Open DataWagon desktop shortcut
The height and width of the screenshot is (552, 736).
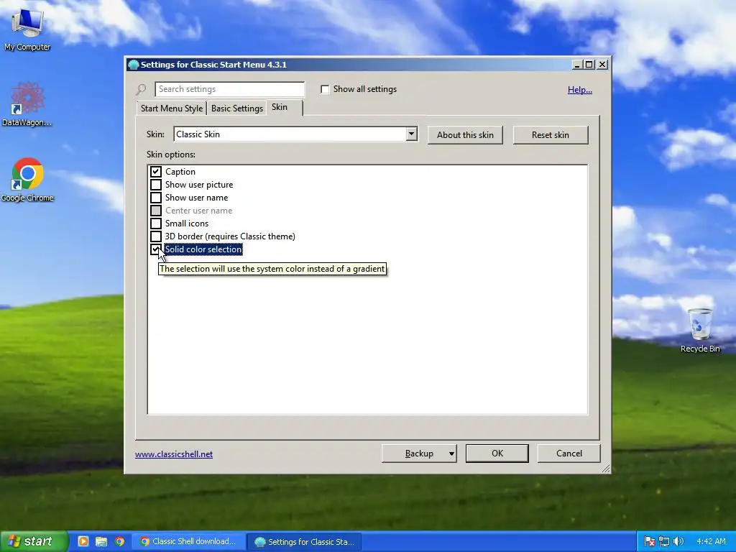point(27,103)
